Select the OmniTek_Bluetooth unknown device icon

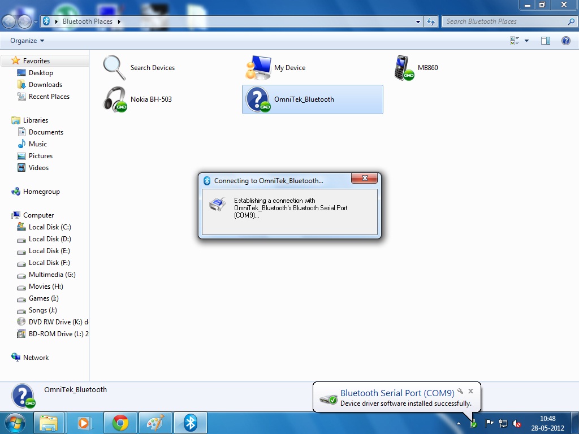(x=258, y=99)
